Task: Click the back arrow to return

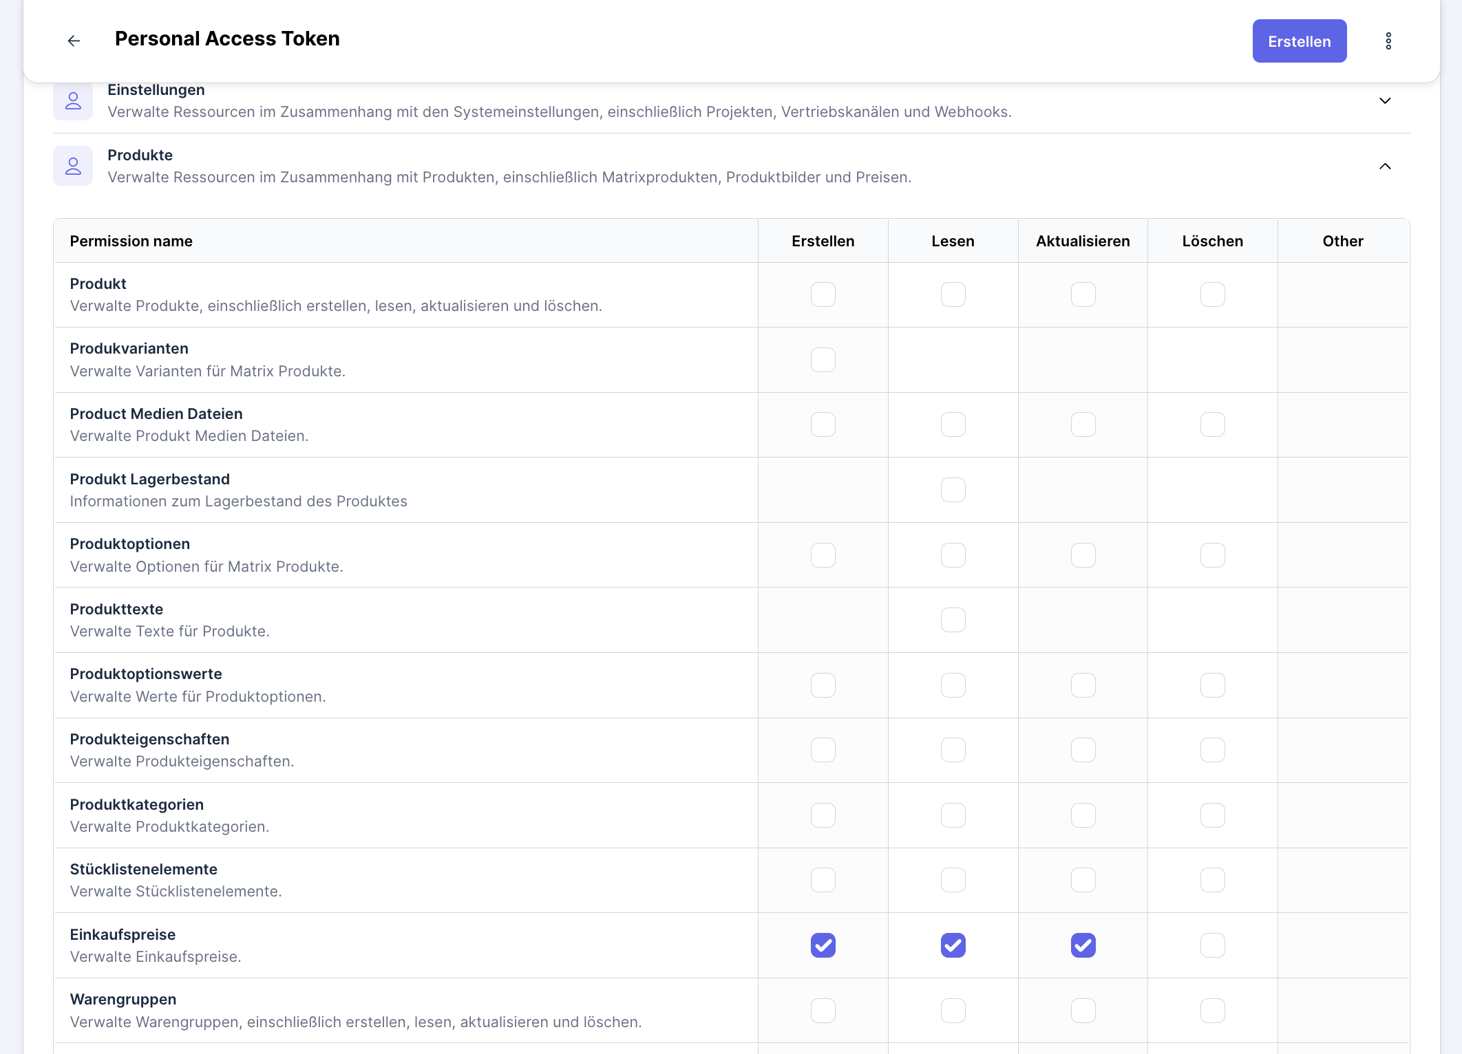Action: (x=74, y=41)
